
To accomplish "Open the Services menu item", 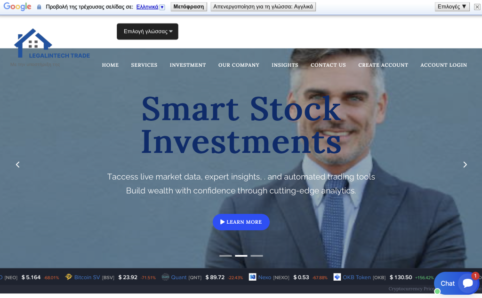I will (144, 65).
